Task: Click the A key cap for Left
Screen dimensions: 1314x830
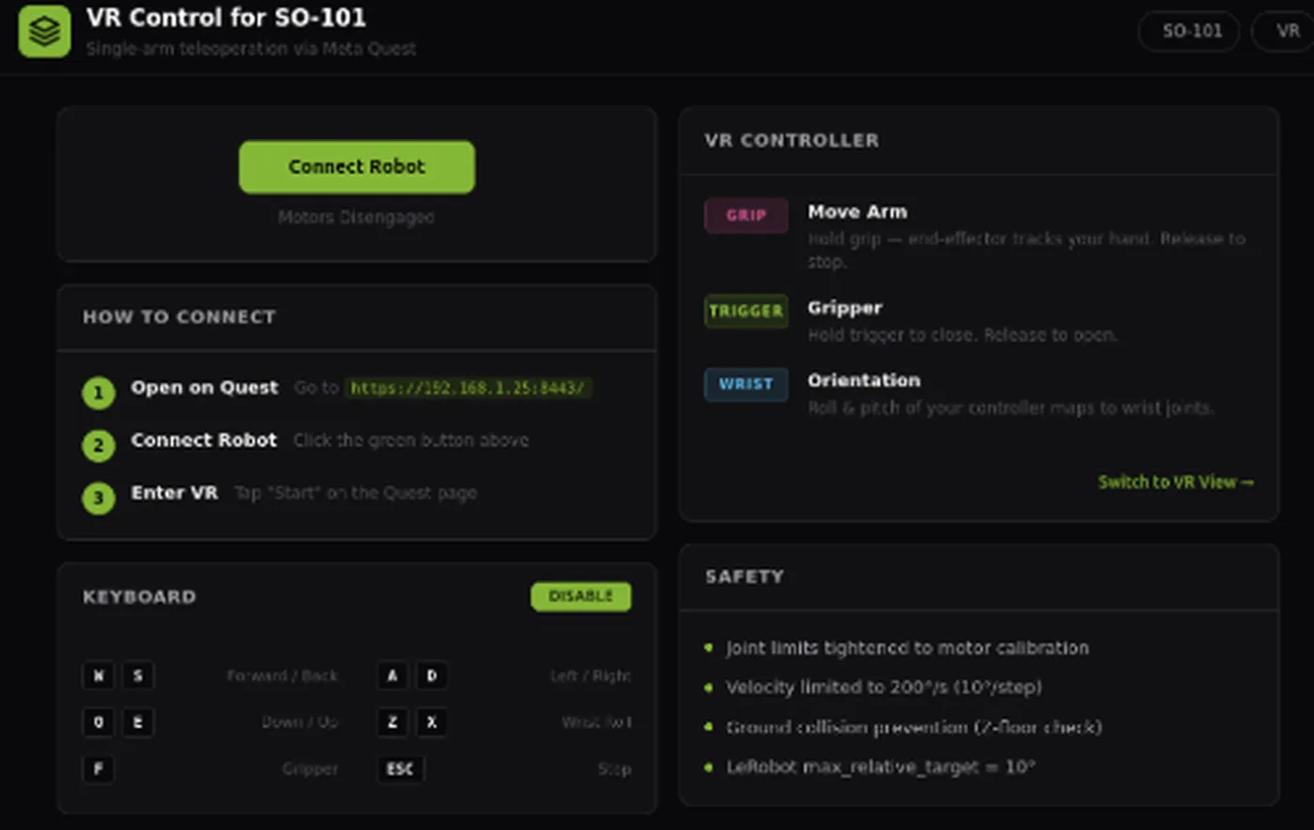Action: pos(392,675)
